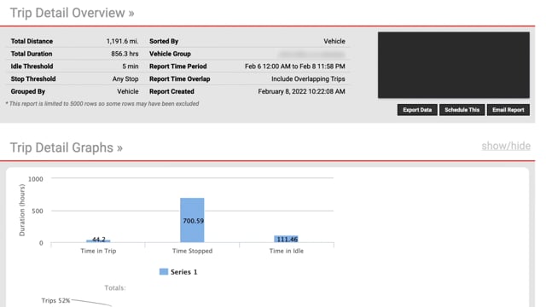Image resolution: width=546 pixels, height=307 pixels.
Task: Click the Time Stopped bar showing 700.59
Action: click(x=192, y=220)
